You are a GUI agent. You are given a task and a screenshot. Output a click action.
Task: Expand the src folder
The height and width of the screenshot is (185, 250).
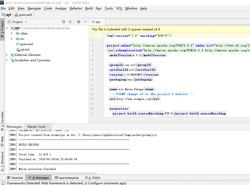[12, 39]
